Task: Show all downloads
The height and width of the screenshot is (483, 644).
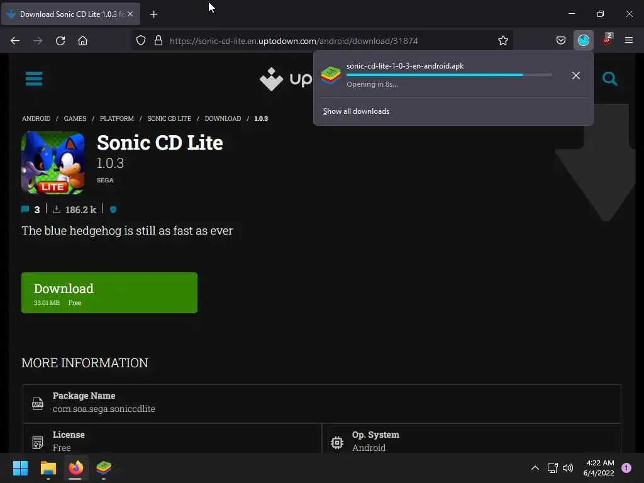Action: tap(356, 111)
